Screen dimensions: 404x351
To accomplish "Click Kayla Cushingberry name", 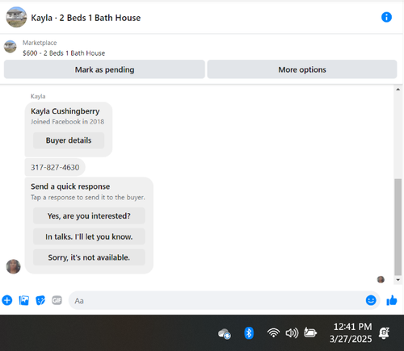I will pyautogui.click(x=65, y=111).
